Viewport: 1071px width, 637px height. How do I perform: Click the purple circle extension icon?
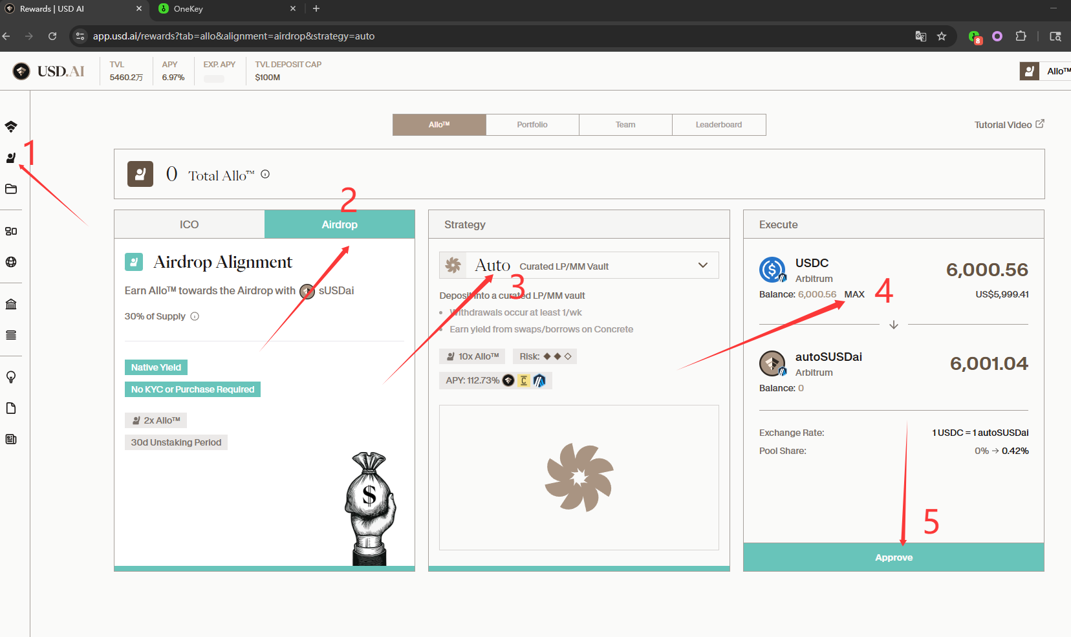(997, 36)
